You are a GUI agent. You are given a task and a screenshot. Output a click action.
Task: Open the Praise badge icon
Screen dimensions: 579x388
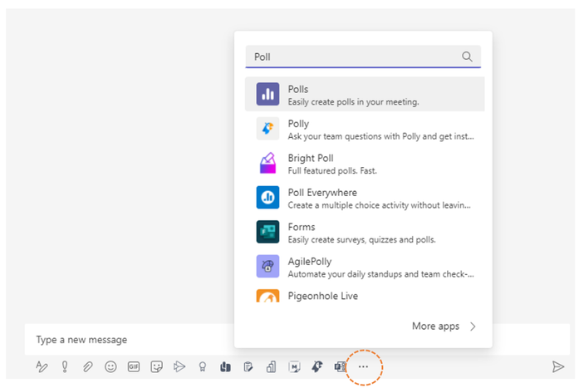(203, 366)
